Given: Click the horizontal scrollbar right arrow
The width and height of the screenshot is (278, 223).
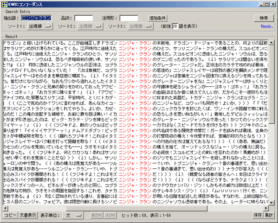Looking at the screenshot, I should (x=266, y=208).
